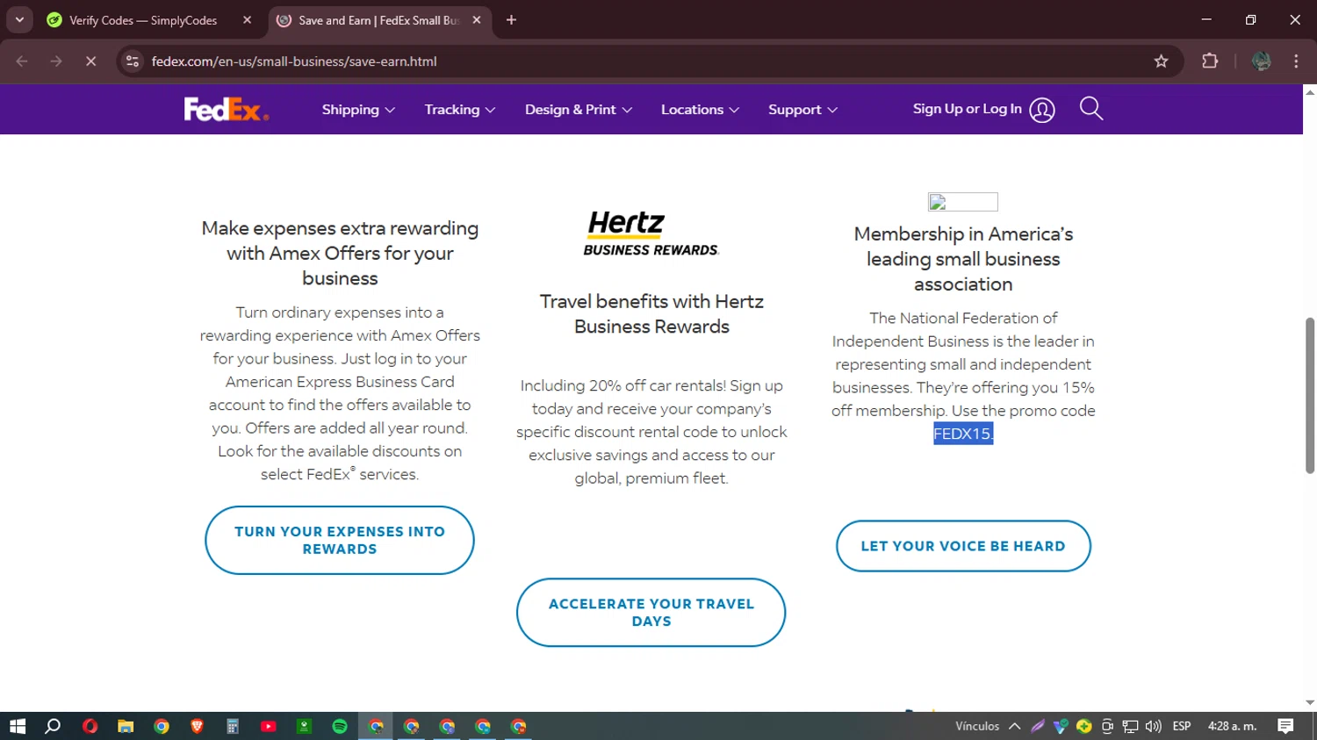Viewport: 1317px width, 740px height.
Task: Open Windows taskbar search
Action: (53, 726)
